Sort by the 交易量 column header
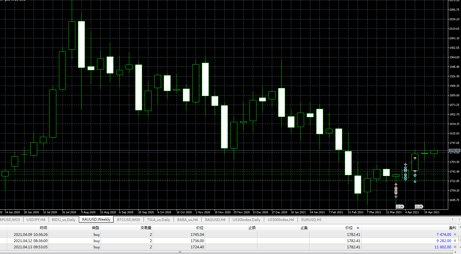The image size is (461, 254). pyautogui.click(x=146, y=228)
